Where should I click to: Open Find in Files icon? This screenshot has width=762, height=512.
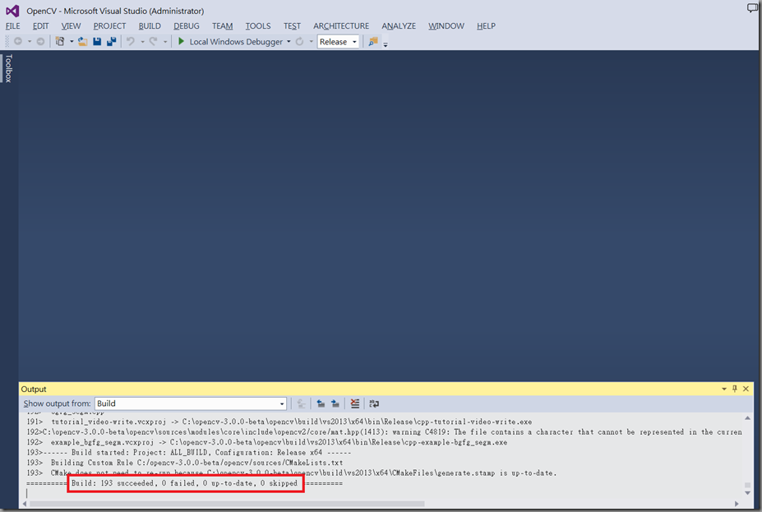point(372,41)
